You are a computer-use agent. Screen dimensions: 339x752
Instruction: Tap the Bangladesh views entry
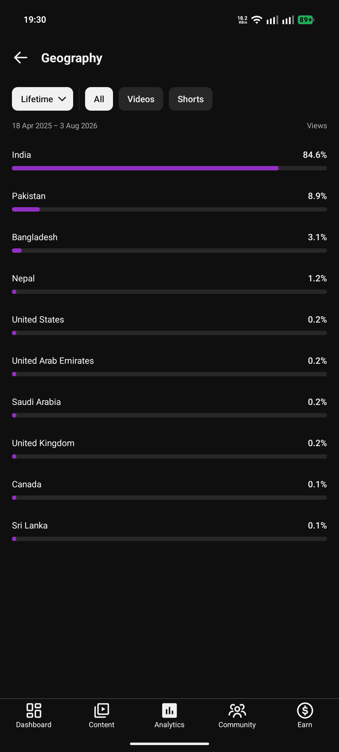(169, 243)
